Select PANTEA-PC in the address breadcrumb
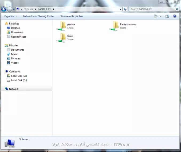This screenshot has width=181, height=152. pos(44,9)
